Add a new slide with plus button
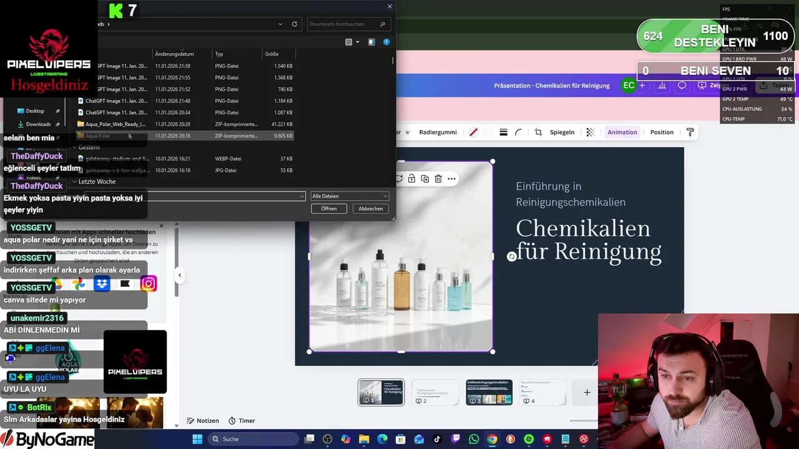 point(587,392)
